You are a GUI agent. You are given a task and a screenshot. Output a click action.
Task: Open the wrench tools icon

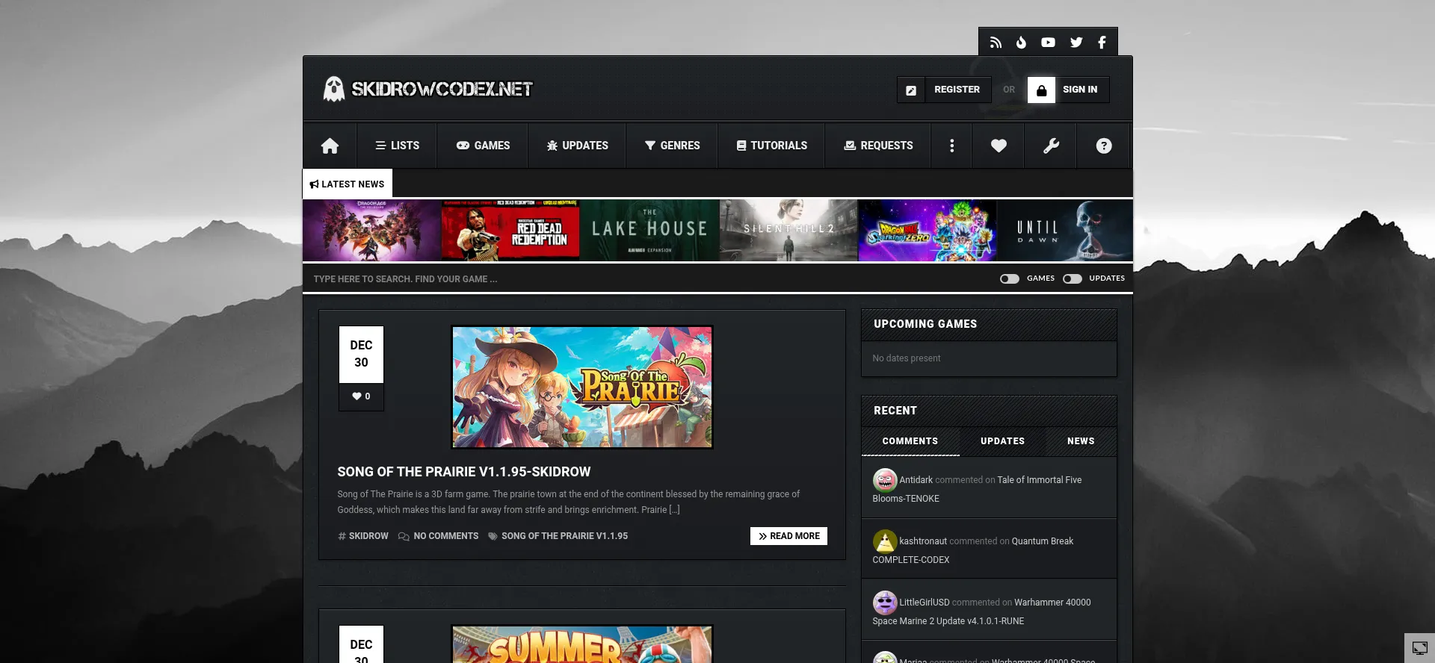click(1051, 146)
